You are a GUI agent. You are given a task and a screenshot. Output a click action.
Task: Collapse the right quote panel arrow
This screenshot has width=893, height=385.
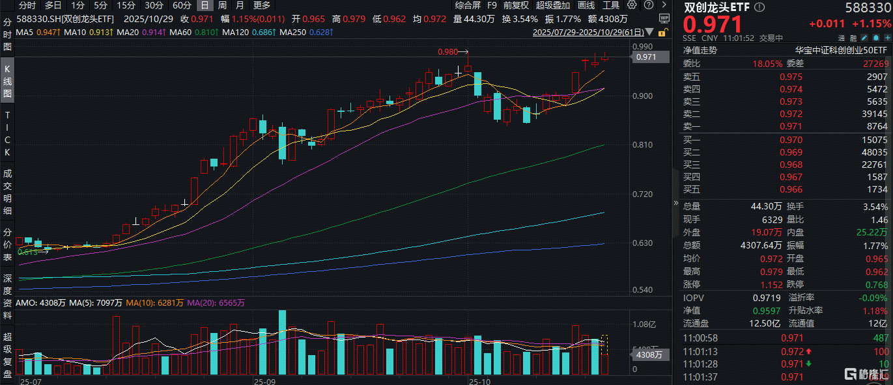[674, 203]
